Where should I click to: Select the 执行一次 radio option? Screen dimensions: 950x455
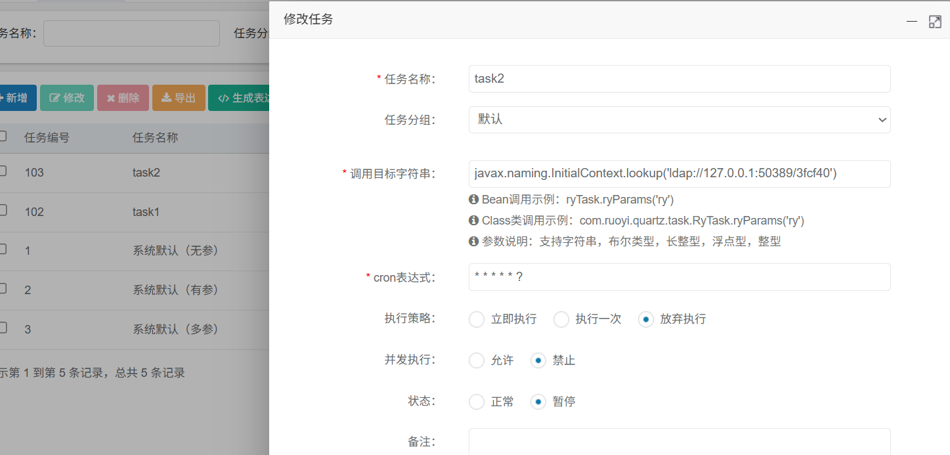(x=561, y=319)
